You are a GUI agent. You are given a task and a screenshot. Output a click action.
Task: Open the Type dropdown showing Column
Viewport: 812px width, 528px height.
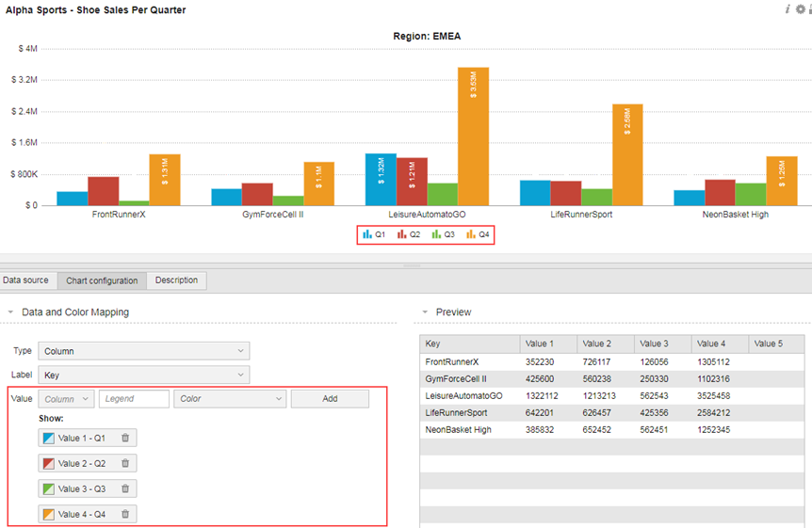coord(143,351)
